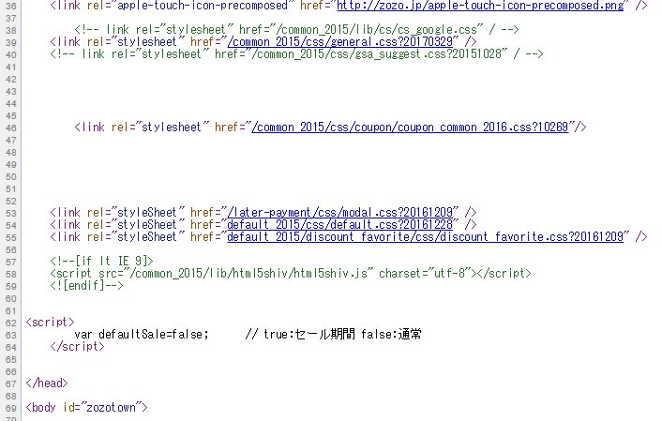Click the commented gsa_suggest.css line

point(296,54)
